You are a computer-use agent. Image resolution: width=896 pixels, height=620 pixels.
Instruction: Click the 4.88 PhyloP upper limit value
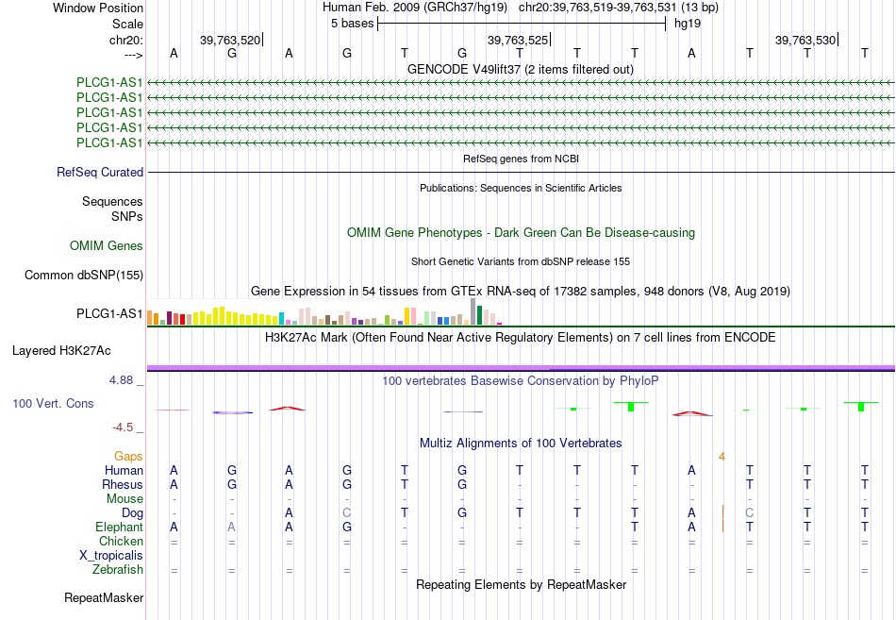(121, 380)
